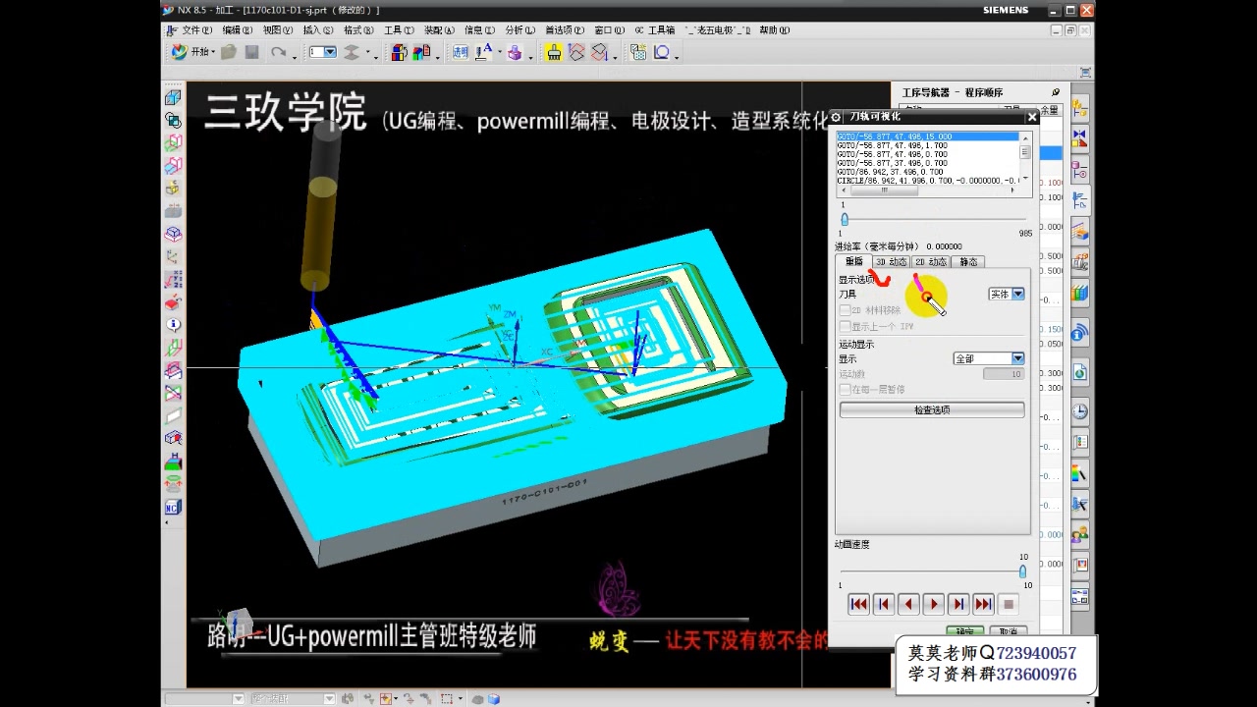The image size is (1257, 707).
Task: Click the blue web browser tab on right bar
Action: tap(1080, 372)
